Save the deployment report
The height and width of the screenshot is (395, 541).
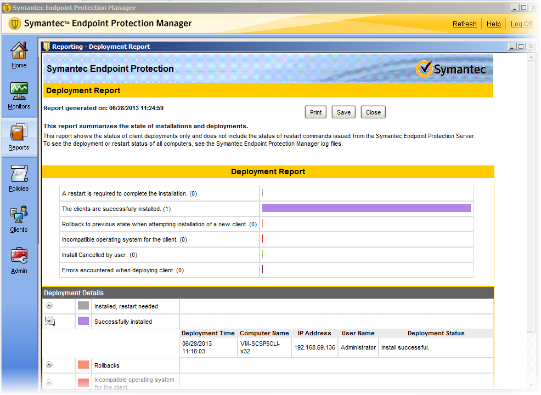343,112
